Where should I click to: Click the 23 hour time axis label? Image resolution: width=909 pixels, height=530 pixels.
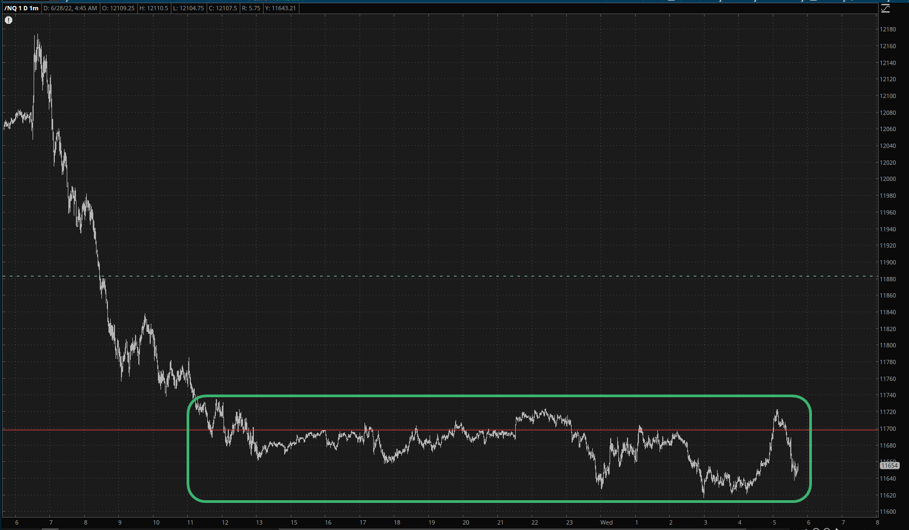(x=569, y=522)
